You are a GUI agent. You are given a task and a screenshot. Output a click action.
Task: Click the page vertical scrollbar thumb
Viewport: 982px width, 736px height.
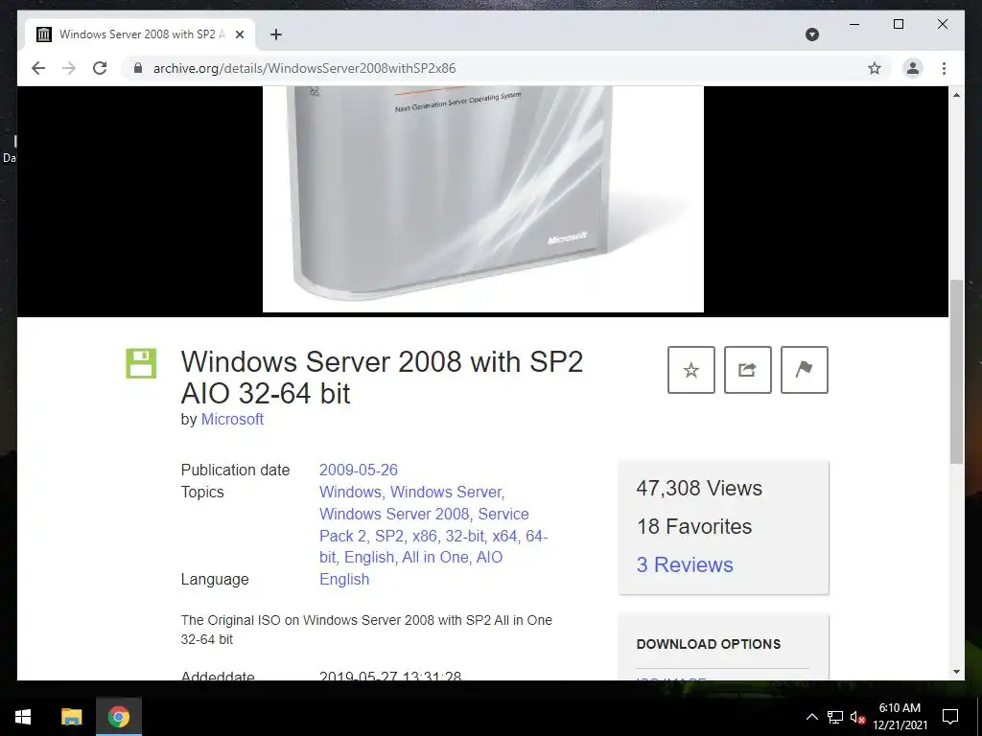956,372
